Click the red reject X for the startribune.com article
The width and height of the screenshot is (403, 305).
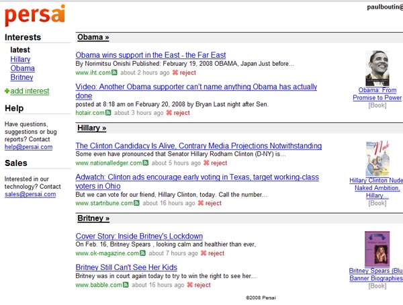click(201, 203)
